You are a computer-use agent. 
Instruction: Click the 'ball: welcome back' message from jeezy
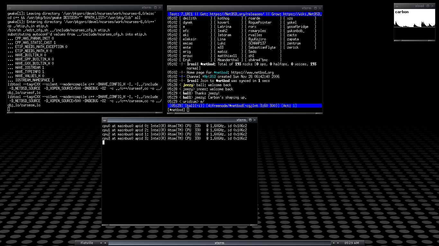(214, 85)
